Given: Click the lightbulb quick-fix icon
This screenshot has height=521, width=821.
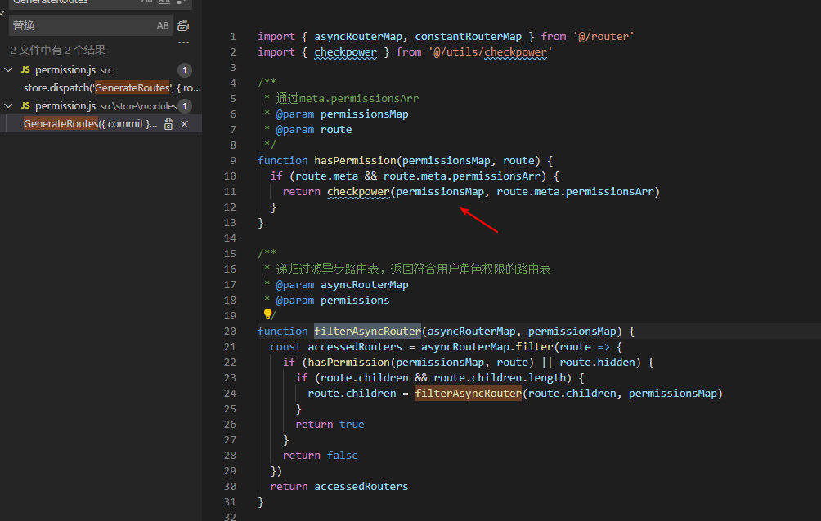Looking at the screenshot, I should click(267, 314).
